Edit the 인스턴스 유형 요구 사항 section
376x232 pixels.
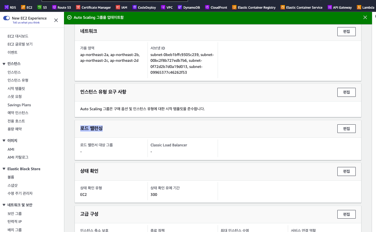[x=346, y=92]
